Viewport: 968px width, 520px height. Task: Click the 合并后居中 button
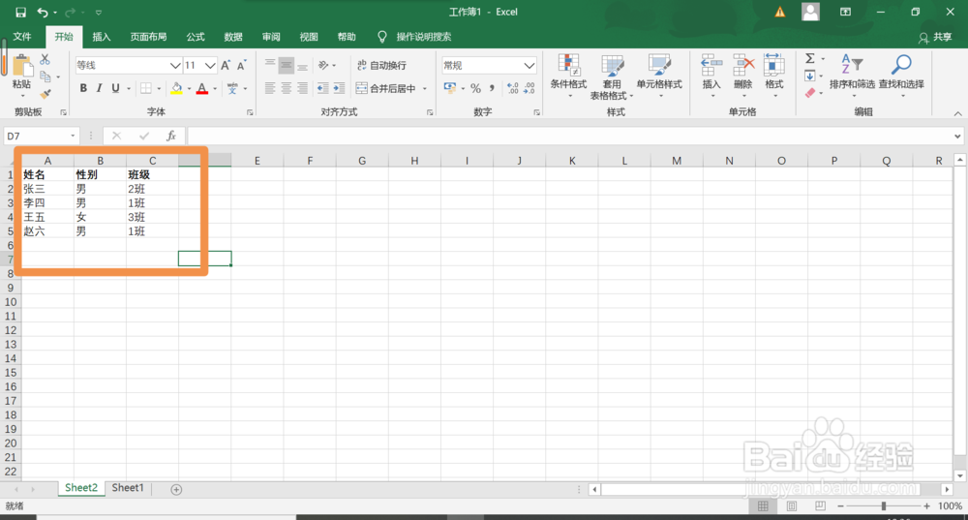pyautogui.click(x=386, y=88)
